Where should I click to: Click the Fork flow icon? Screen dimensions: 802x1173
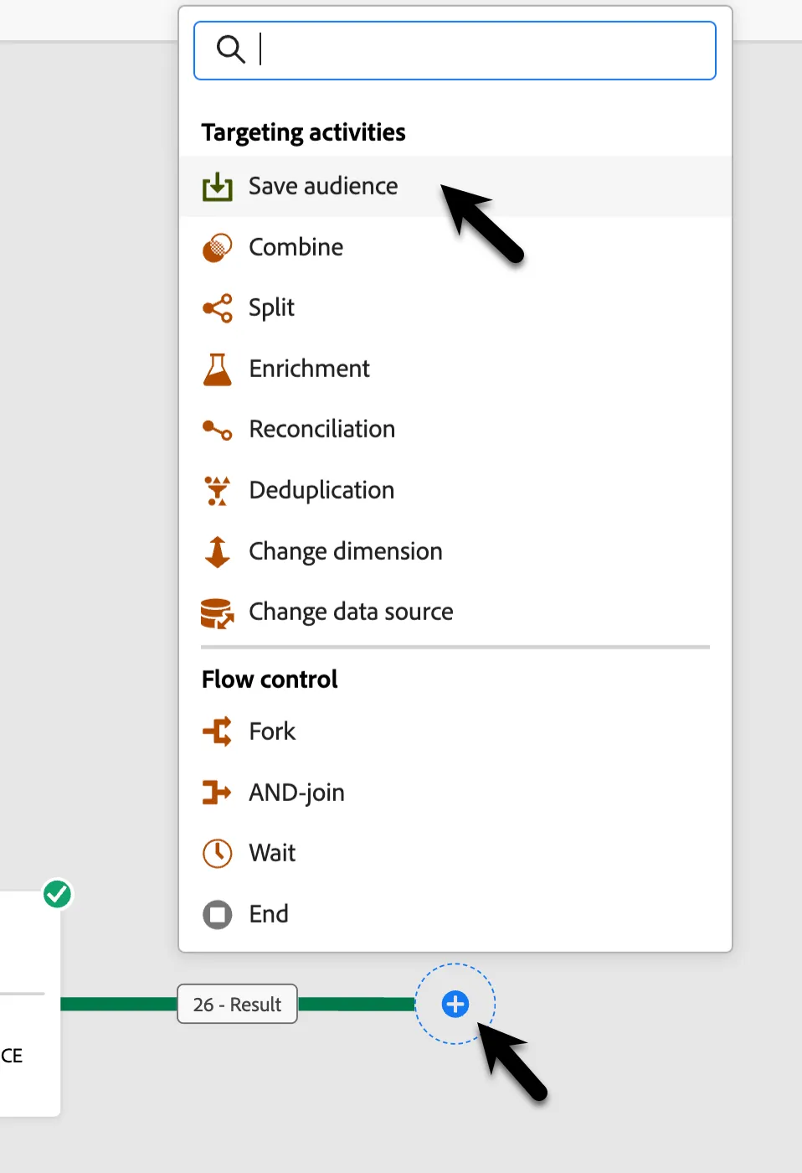217,731
